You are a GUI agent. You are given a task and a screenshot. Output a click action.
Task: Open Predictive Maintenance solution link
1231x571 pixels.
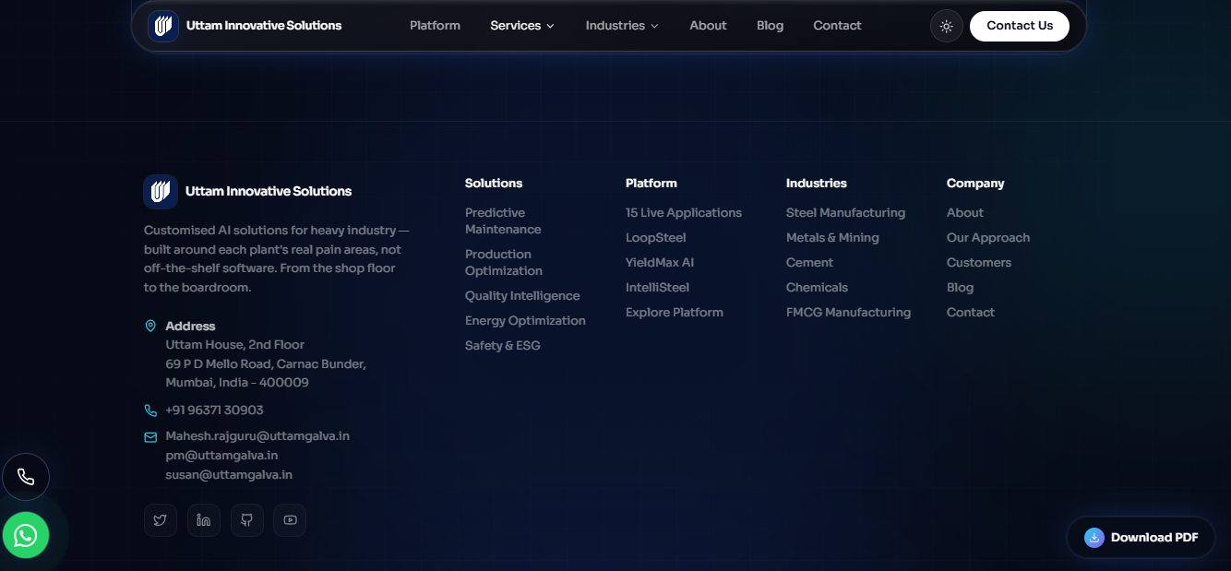(x=503, y=221)
